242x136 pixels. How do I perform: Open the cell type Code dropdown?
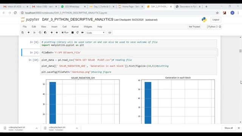click(x=96, y=33)
